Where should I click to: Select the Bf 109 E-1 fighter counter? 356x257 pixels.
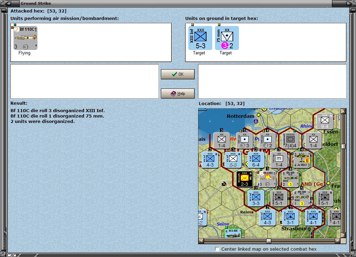click(x=302, y=198)
